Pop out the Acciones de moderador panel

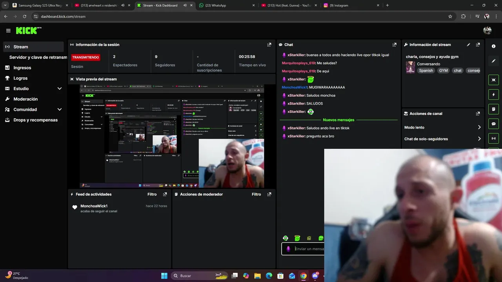(x=269, y=194)
